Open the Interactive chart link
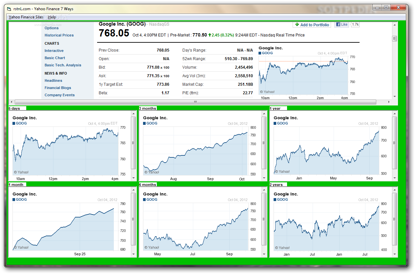 (x=54, y=51)
